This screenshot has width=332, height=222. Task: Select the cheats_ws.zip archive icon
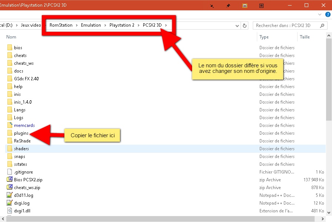pos(10,187)
